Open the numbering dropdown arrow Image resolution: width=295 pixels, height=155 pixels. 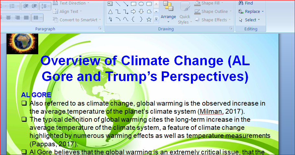tap(18, 6)
